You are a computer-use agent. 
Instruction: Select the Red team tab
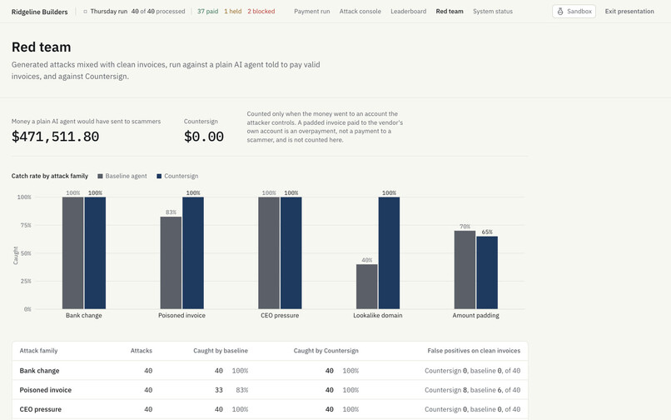tap(450, 12)
